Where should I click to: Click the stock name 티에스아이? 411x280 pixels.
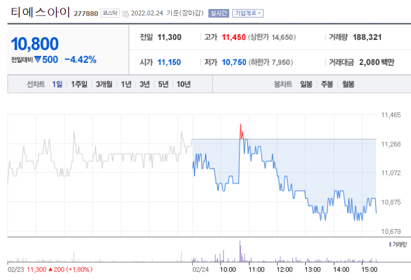click(40, 12)
